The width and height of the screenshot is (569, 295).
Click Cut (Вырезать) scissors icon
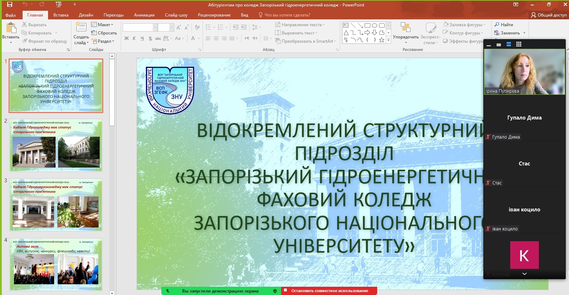pos(24,24)
